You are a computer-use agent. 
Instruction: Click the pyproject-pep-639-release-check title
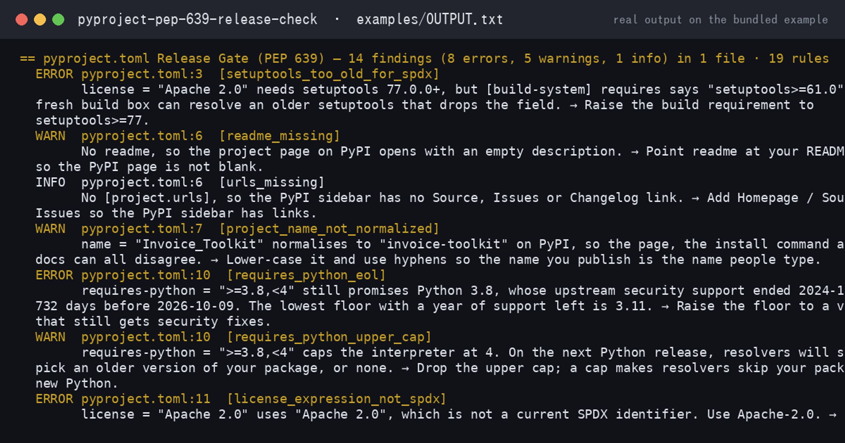point(197,19)
